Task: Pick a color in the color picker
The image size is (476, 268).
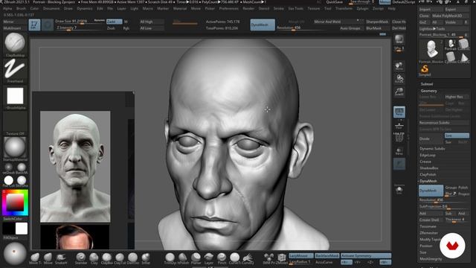Action: coord(15,202)
